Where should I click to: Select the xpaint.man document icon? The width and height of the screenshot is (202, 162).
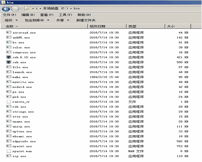click(9, 151)
